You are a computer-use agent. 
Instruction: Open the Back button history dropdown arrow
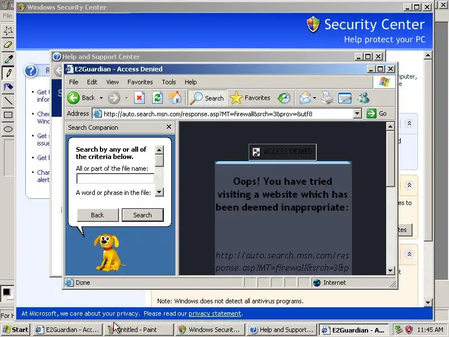click(x=101, y=98)
